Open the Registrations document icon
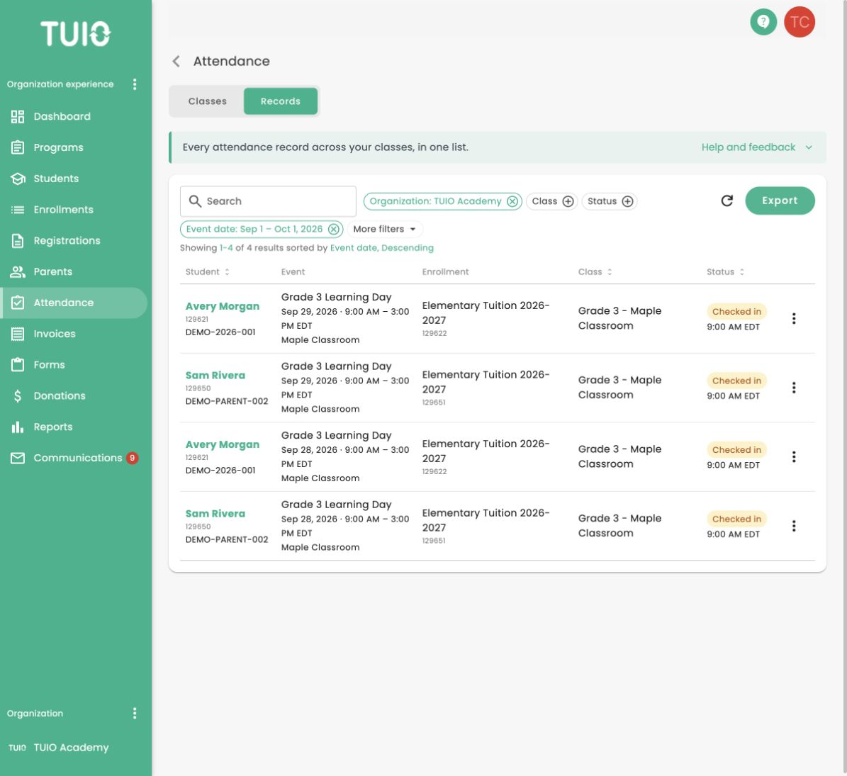The height and width of the screenshot is (776, 847). point(18,241)
